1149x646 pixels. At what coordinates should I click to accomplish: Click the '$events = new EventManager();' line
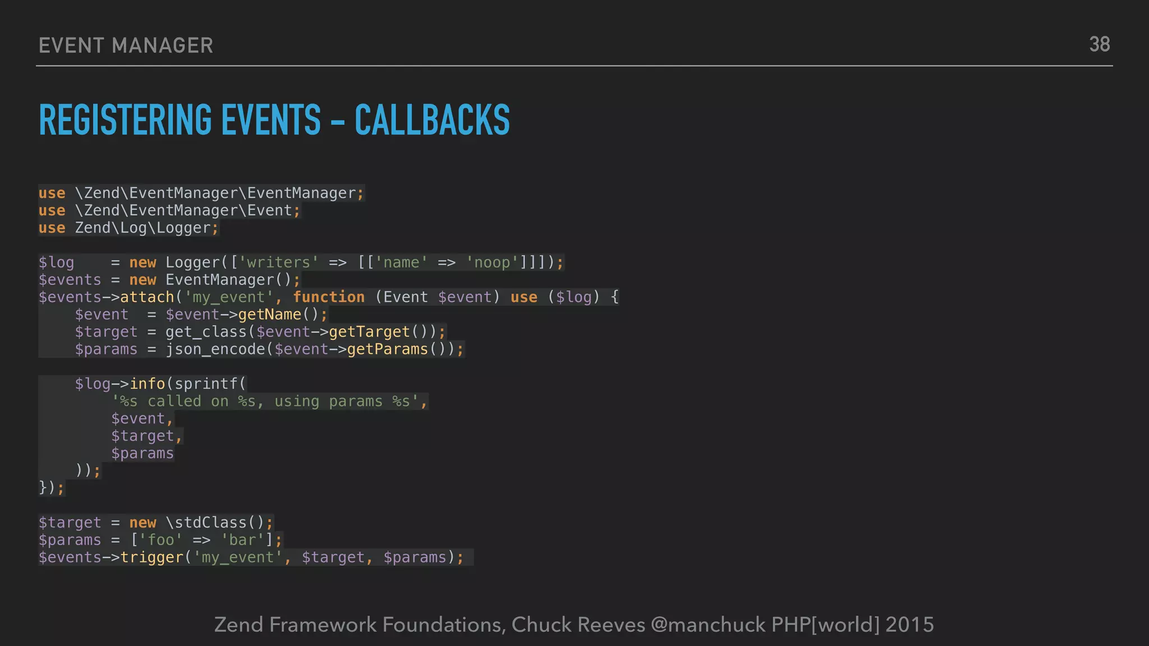tap(169, 280)
